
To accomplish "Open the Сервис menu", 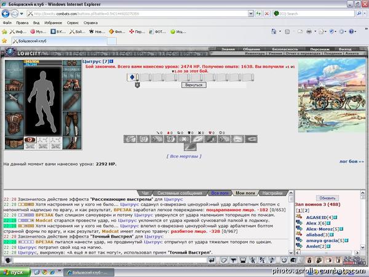I will pos(73,23).
